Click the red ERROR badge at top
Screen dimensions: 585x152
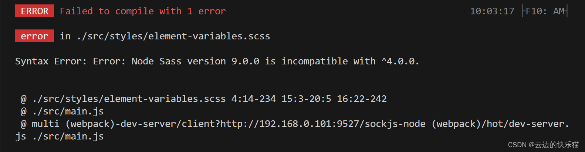click(34, 11)
